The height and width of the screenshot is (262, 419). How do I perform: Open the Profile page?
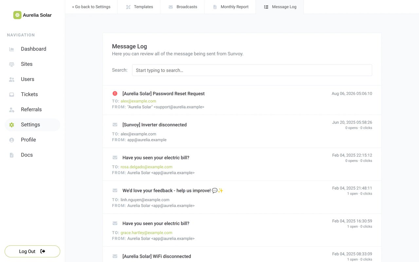click(x=32, y=140)
